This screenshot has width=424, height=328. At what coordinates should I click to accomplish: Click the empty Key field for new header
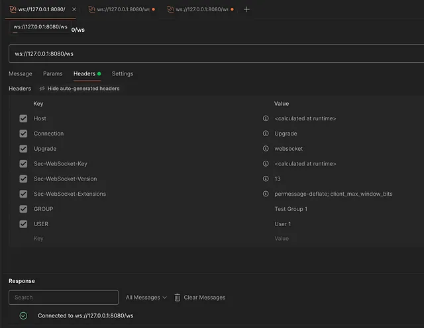(132, 239)
